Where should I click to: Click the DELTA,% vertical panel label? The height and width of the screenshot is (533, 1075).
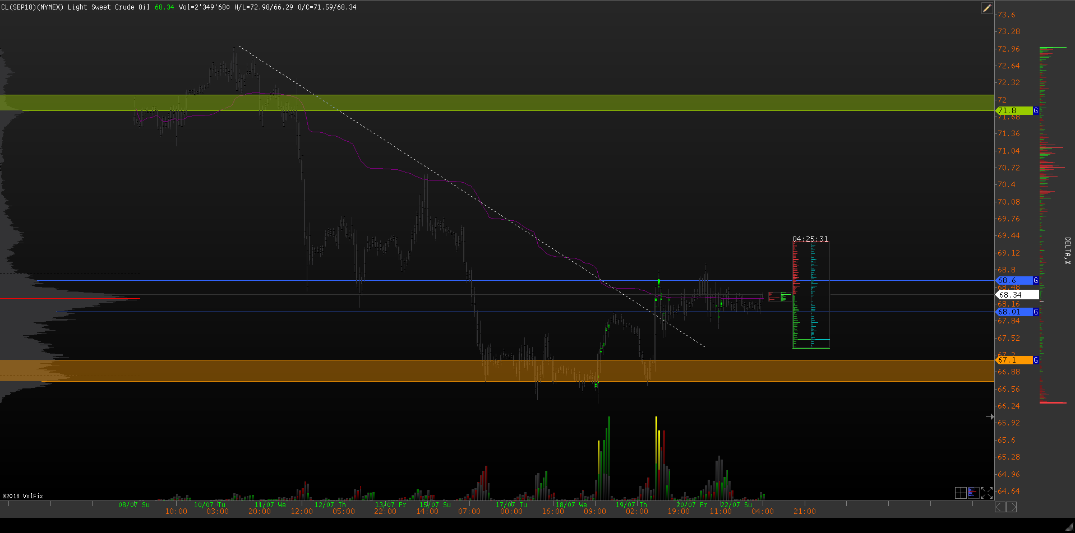1067,251
